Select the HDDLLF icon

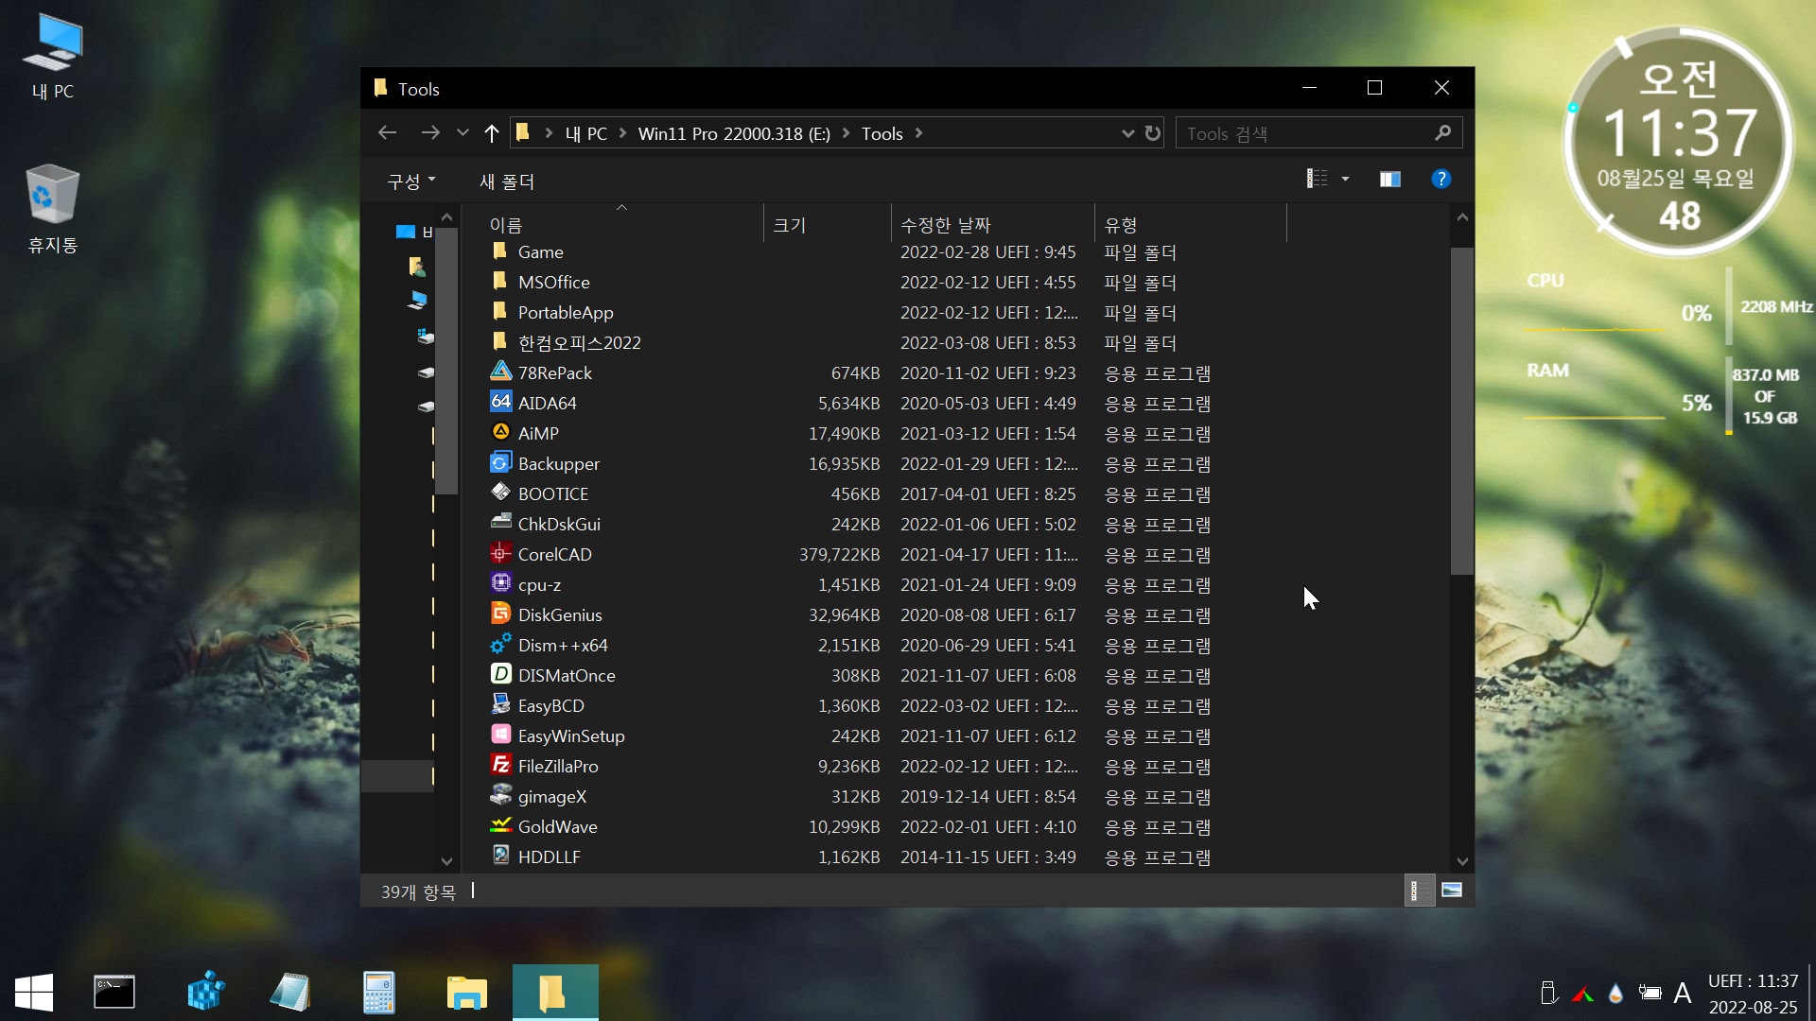tap(500, 856)
